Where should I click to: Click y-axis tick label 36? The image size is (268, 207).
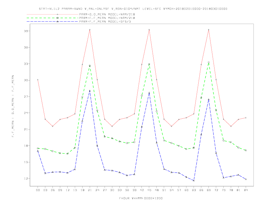26,47
